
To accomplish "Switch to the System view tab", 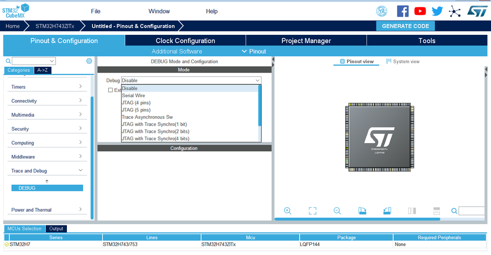I will pos(403,61).
